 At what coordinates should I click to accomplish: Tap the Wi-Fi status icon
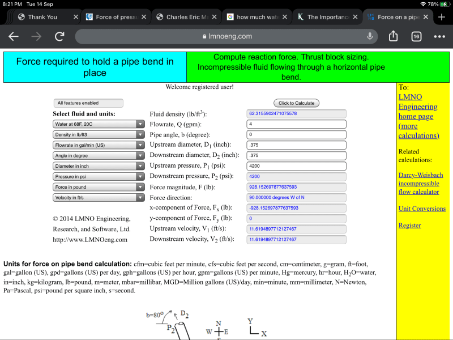pyautogui.click(x=423, y=4)
